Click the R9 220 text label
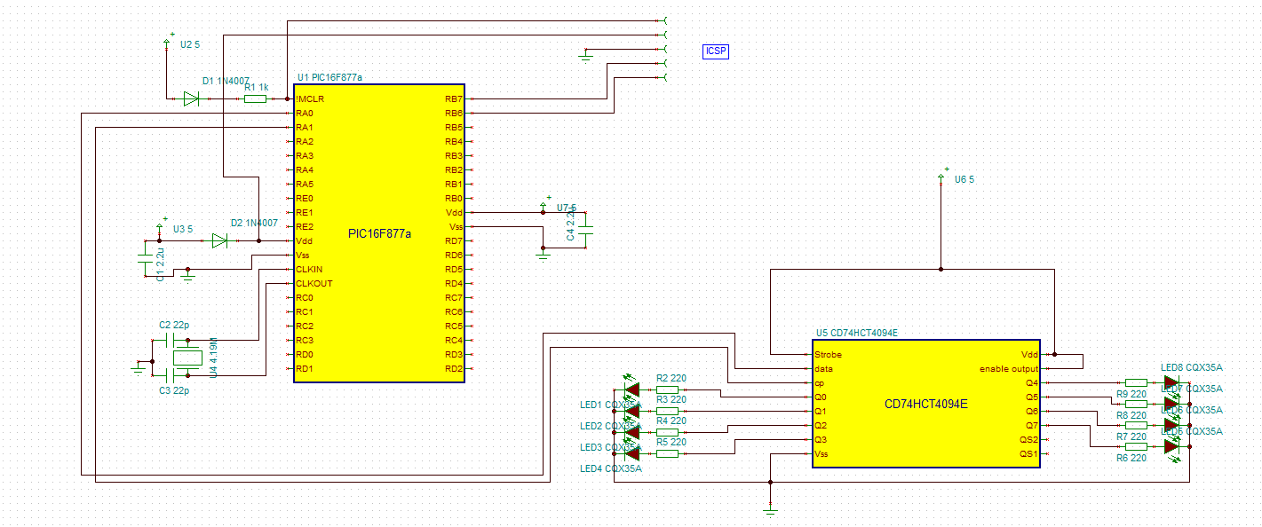This screenshot has height=527, width=1262. tap(1131, 395)
